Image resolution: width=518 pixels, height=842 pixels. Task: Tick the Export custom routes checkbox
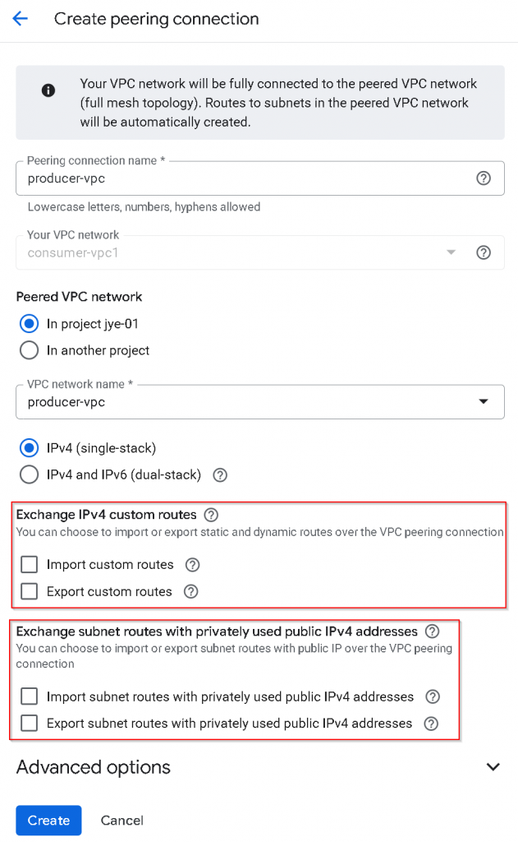[30, 591]
